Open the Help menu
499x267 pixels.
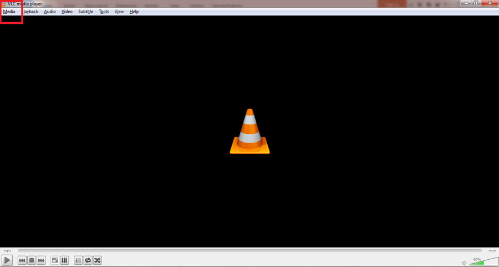tap(134, 12)
